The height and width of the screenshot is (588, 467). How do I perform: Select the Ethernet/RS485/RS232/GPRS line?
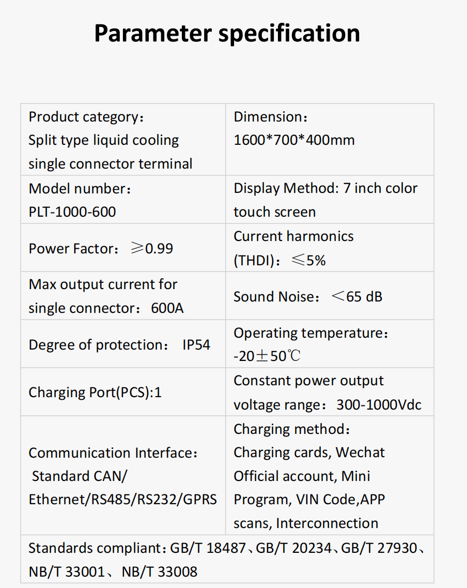coord(123,500)
